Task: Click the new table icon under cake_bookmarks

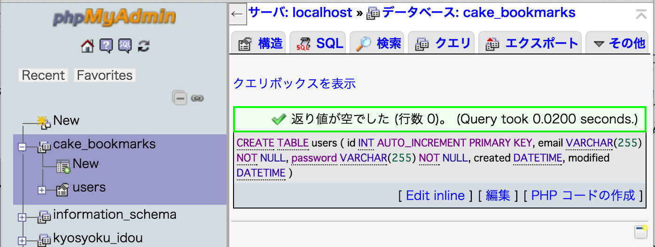Action: (63, 166)
